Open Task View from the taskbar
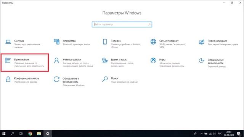This screenshot has width=244, height=137. tap(21, 134)
